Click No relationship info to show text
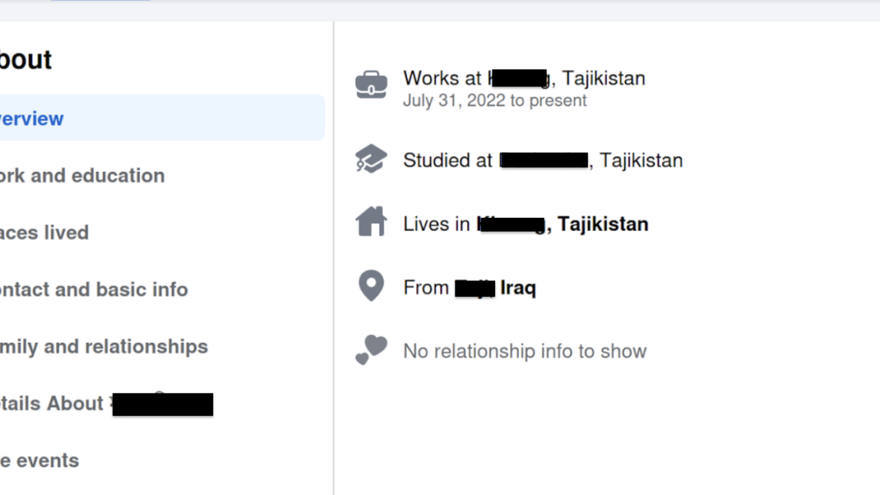The image size is (880, 495). [x=525, y=351]
